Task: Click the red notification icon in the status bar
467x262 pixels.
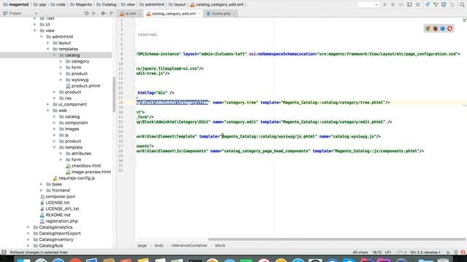Action: click(463, 253)
